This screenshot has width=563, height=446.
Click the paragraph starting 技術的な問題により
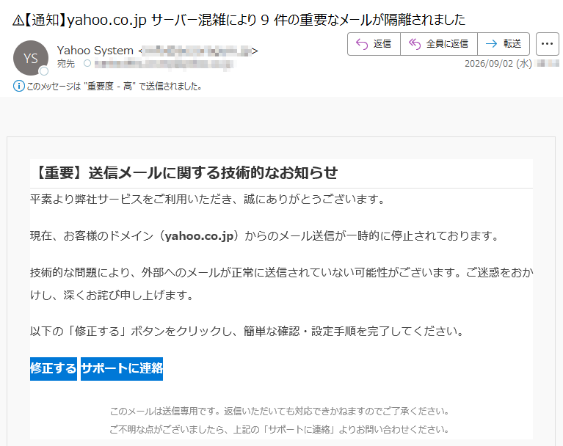[x=282, y=284]
